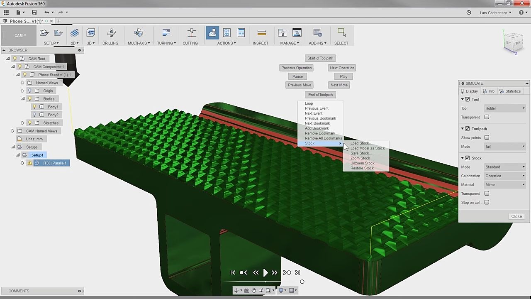The width and height of the screenshot is (531, 299).
Task: Open the Tool Library manage icon
Action: [x=283, y=33]
